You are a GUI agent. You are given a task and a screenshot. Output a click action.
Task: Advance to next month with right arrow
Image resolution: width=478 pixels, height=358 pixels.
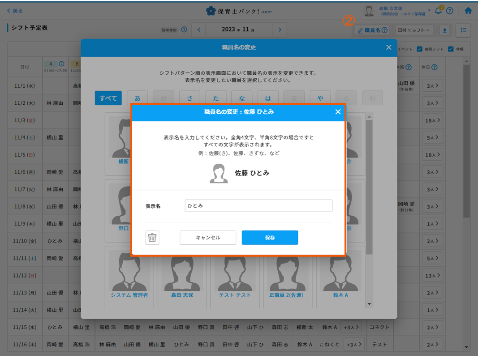click(x=280, y=30)
